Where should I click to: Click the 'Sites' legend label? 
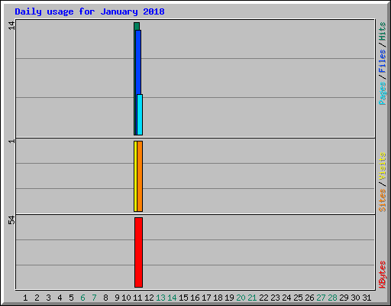(382, 200)
